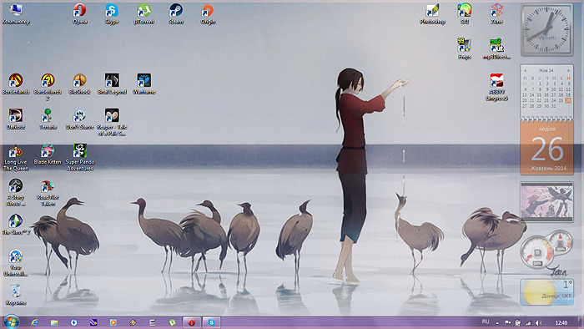Launch the SAI paint tool shortcut

point(465,14)
